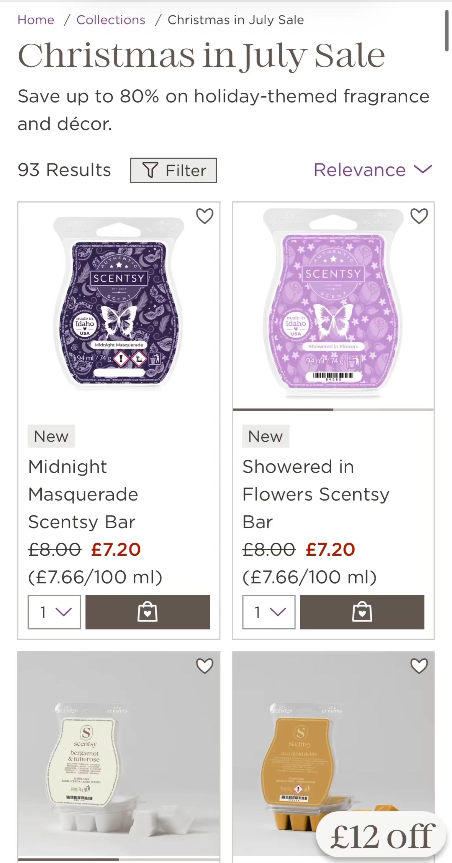Viewport: 452px width, 863px height.
Task: Tap the heart icon on marigold fields bar
Action: [x=419, y=666]
